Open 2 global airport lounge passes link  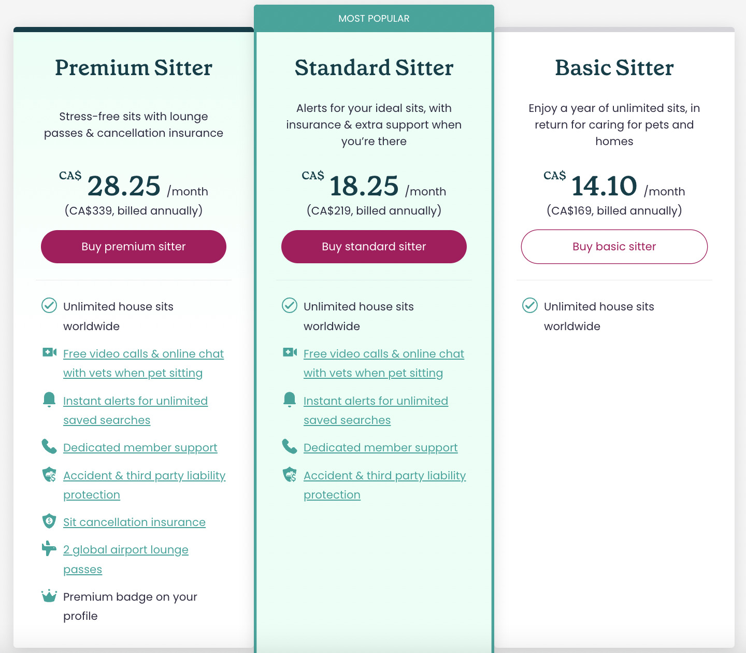tap(126, 559)
